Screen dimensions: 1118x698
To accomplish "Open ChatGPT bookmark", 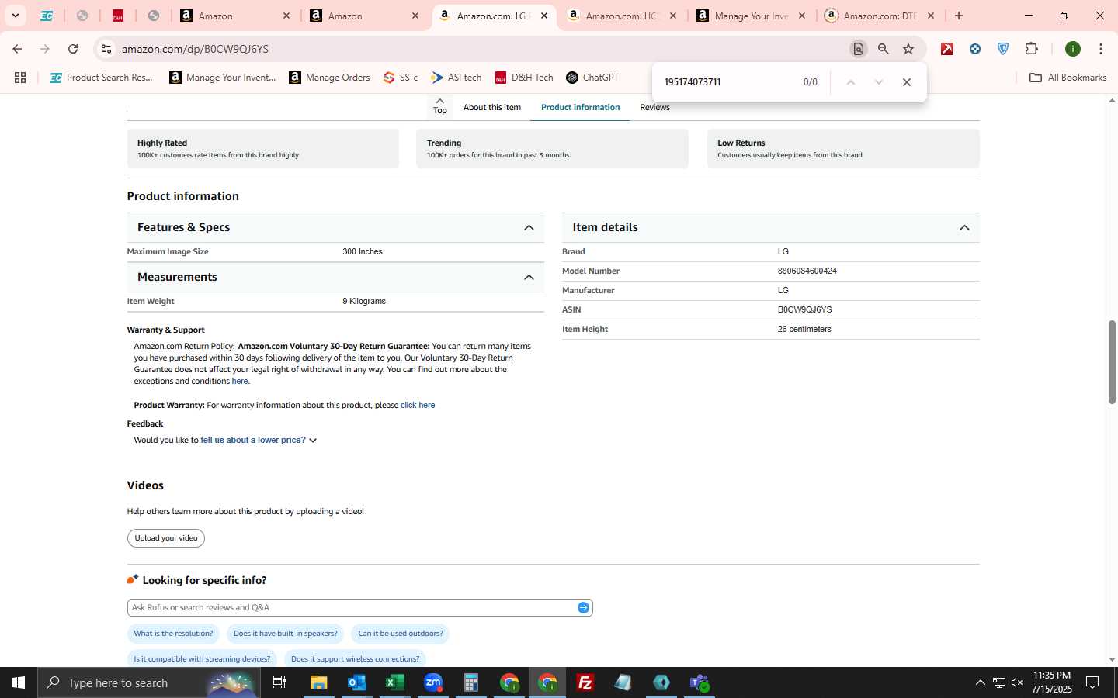I will point(592,78).
